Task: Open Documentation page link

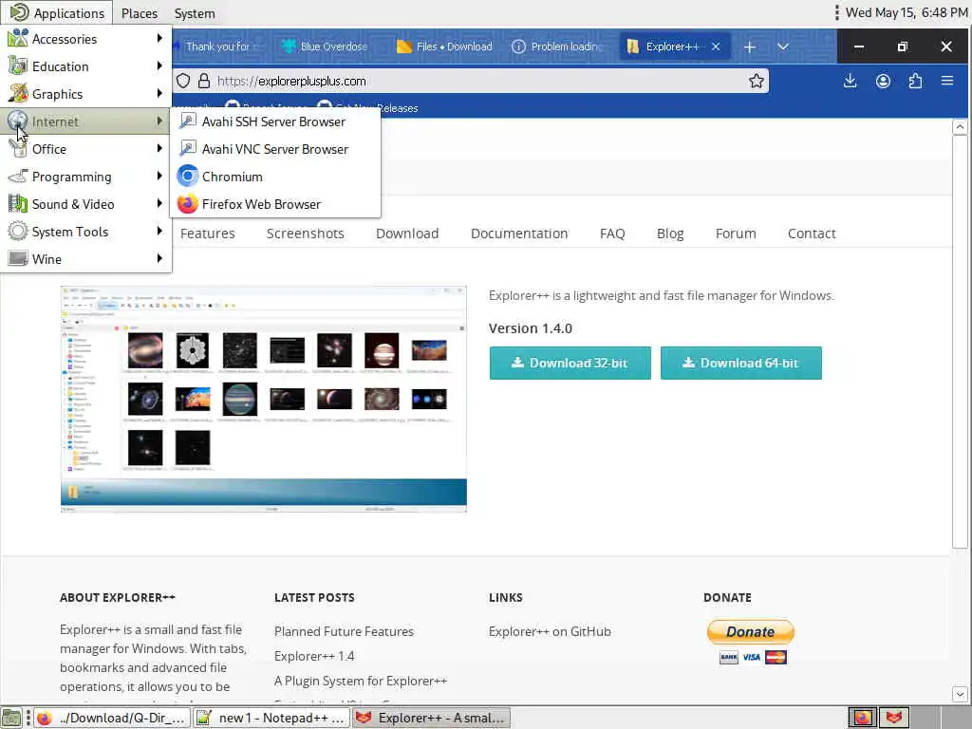Action: 519,234
